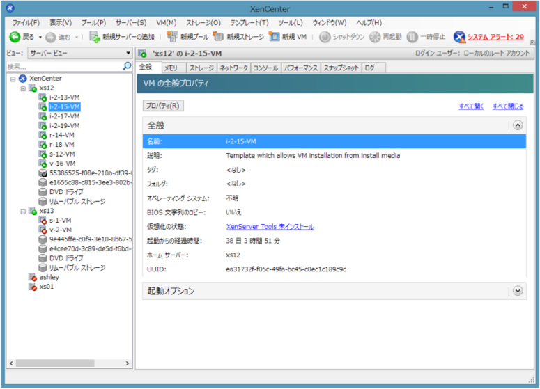Expand the Boot Options section chevron
The height and width of the screenshot is (389, 540).
pos(518,291)
